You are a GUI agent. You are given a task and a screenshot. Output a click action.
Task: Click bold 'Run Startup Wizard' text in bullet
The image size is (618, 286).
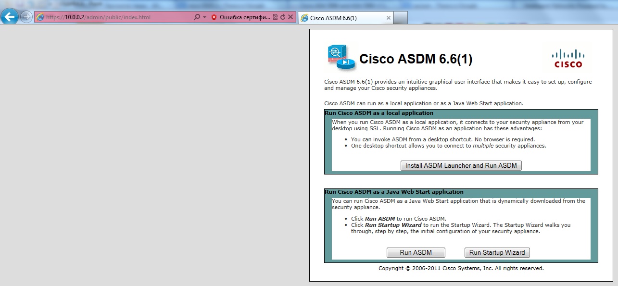(393, 224)
